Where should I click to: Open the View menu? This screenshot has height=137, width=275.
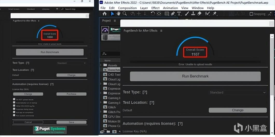point(185,8)
